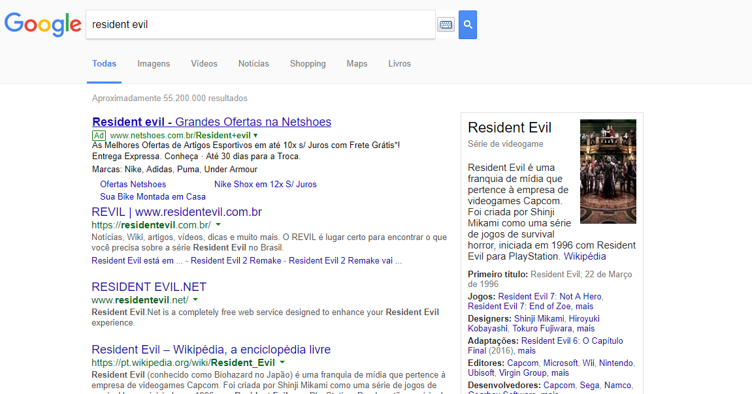Open the Ubisoft link under Editores
The height and width of the screenshot is (394, 752).
tap(481, 372)
